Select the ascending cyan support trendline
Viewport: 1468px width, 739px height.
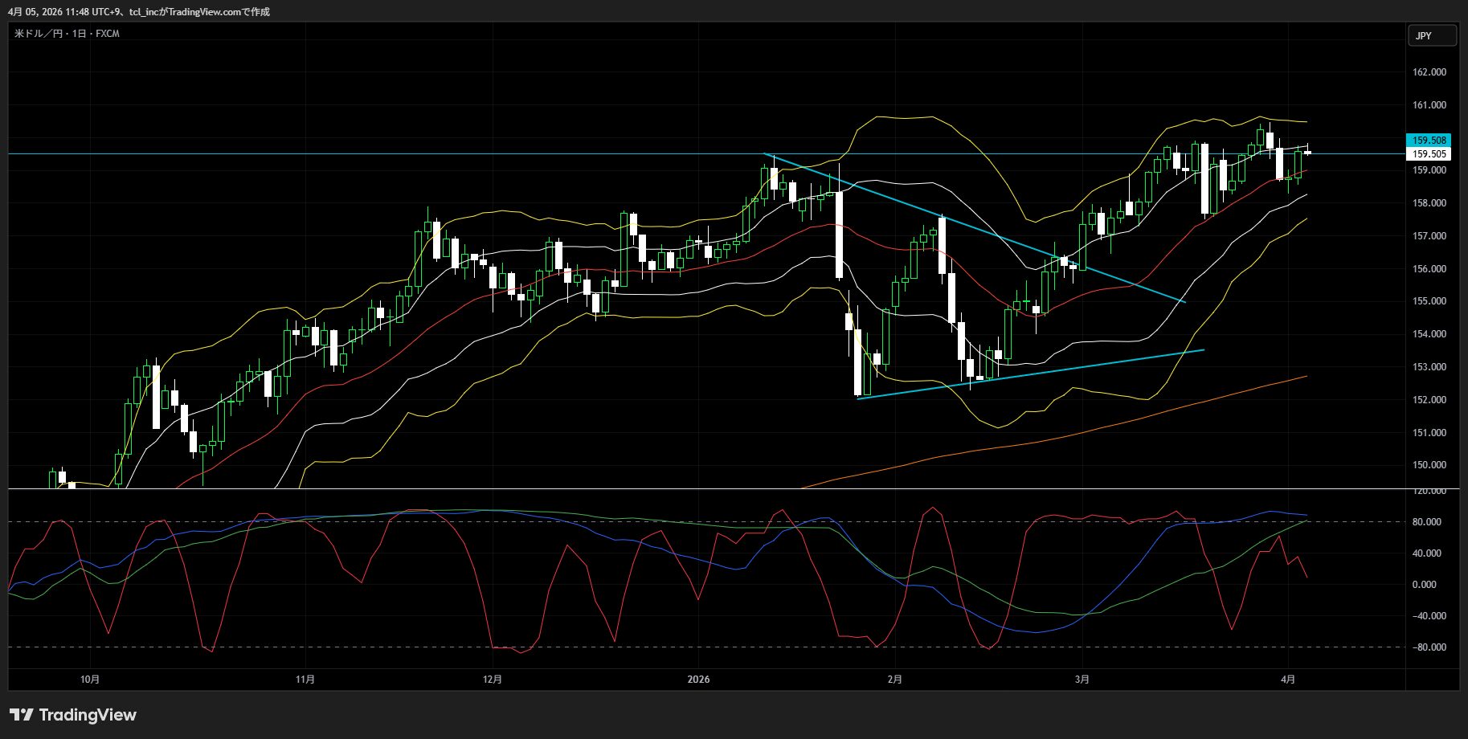click(x=1045, y=373)
